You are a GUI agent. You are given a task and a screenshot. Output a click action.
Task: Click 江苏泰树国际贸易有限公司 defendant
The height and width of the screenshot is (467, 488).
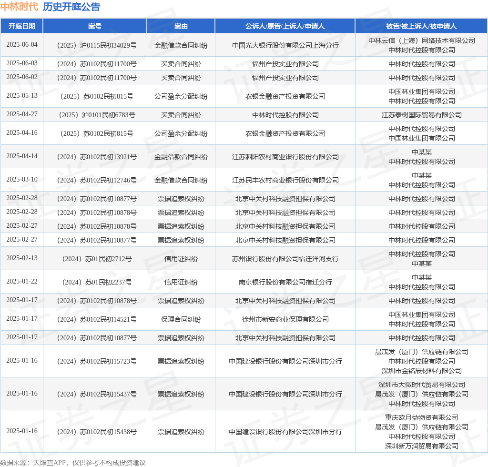[421, 115]
